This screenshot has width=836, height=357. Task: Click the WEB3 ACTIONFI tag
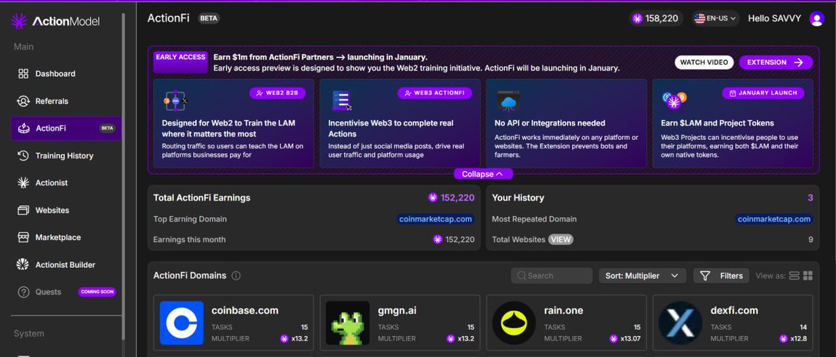click(435, 93)
